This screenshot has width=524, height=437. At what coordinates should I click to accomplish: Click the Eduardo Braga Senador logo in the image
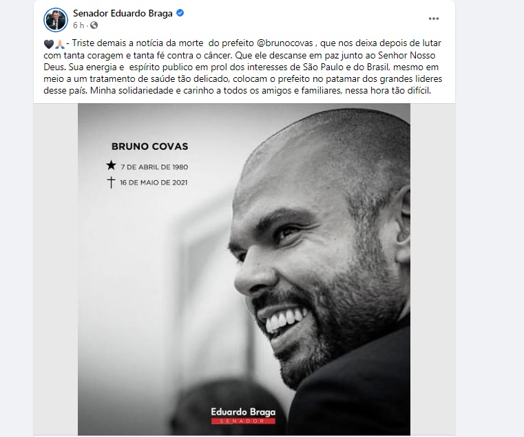[243, 416]
